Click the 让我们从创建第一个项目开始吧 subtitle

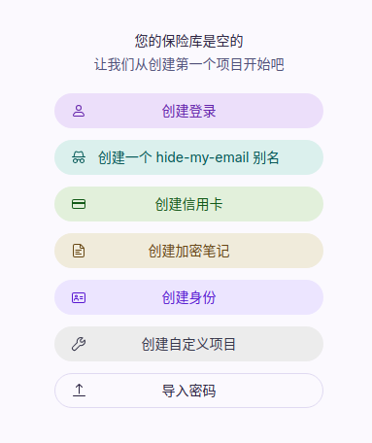tap(189, 64)
